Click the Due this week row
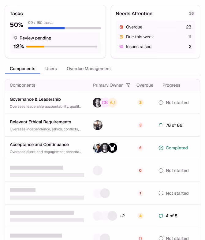This screenshot has width=205, height=240. point(155,37)
